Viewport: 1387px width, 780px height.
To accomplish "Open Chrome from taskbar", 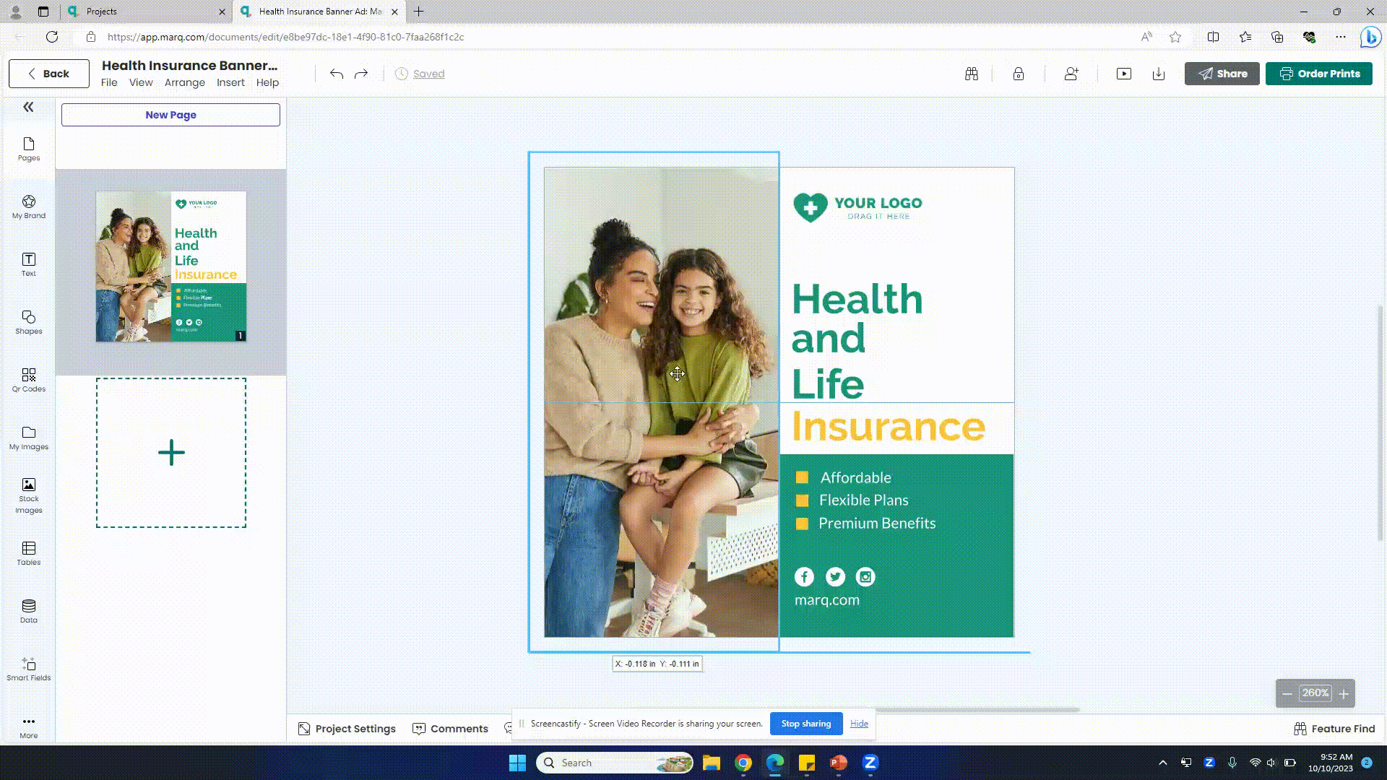I will pos(743,763).
